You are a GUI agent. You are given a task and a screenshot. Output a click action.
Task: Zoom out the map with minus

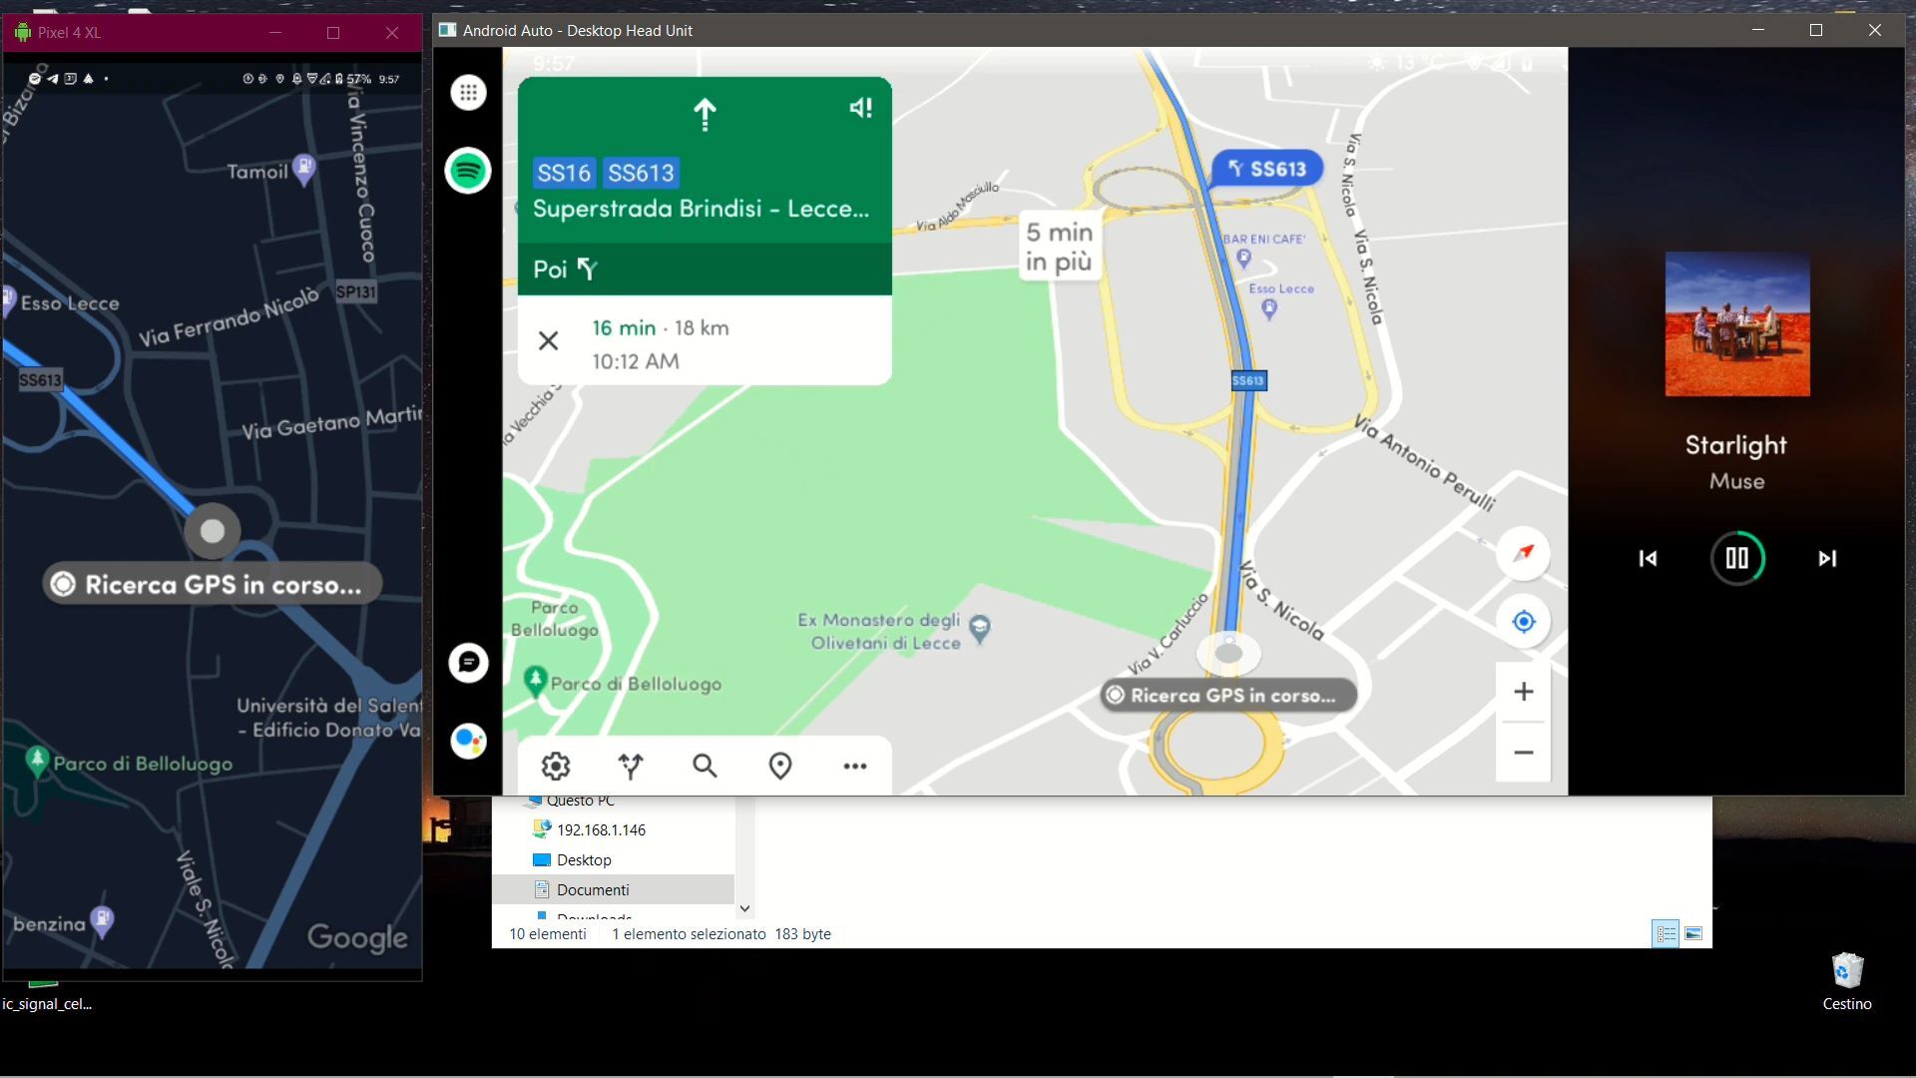pyautogui.click(x=1523, y=753)
